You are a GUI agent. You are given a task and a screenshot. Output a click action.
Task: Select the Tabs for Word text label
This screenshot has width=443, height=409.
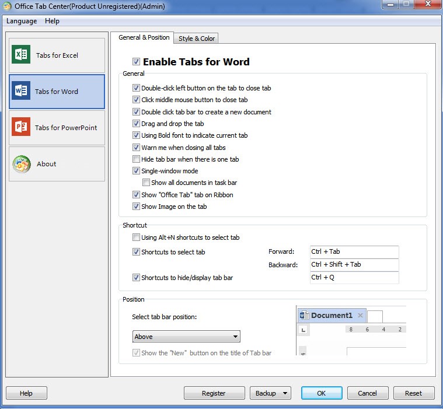click(57, 92)
